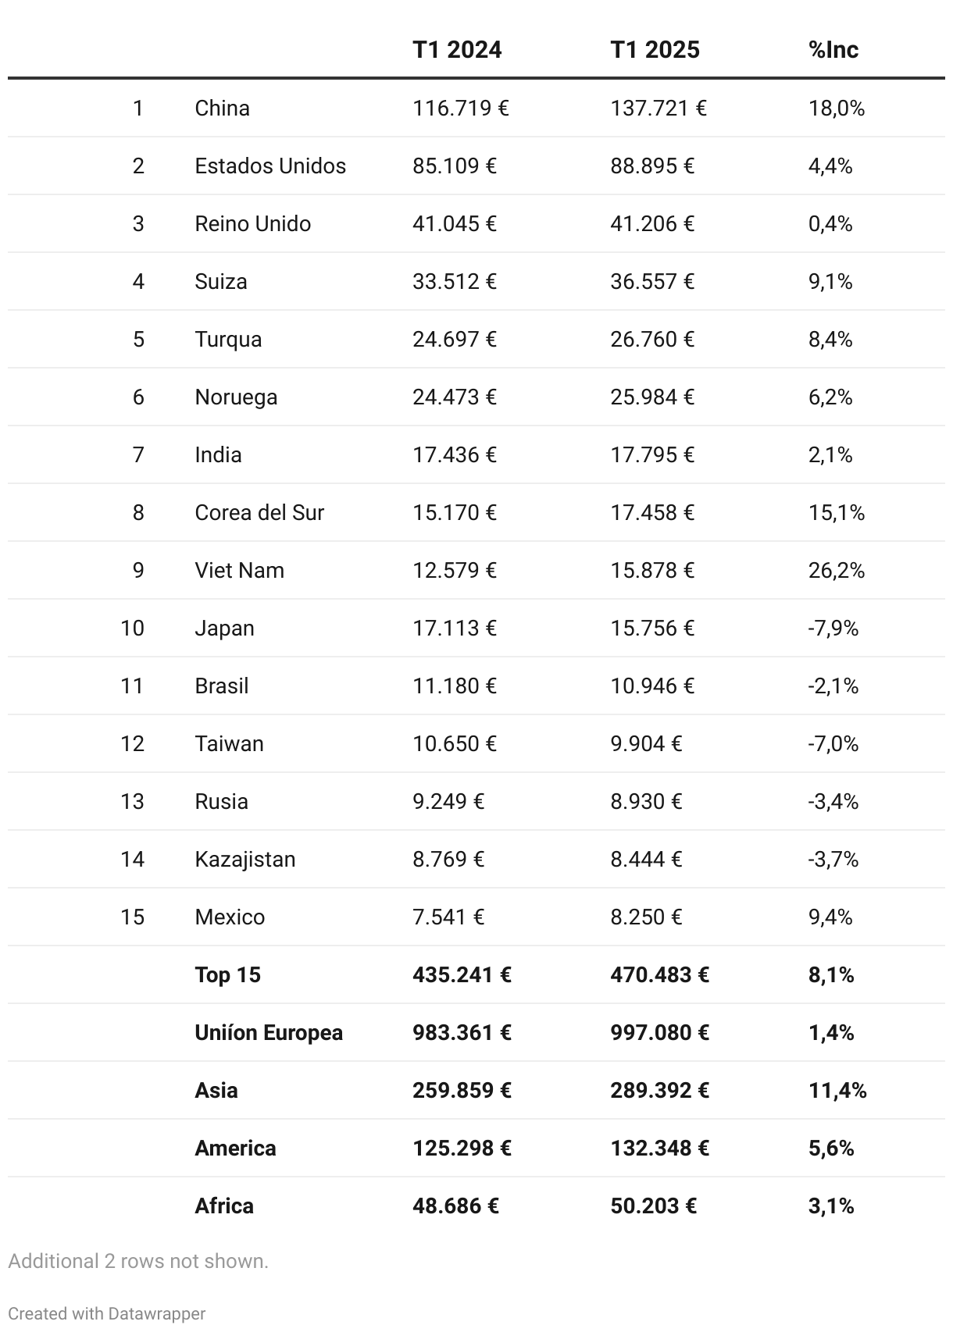Open the Created with Datawrapper link
The image size is (953, 1332).
point(106,1313)
